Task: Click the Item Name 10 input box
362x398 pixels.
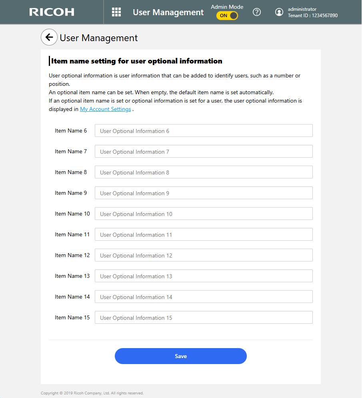Action: tap(203, 214)
